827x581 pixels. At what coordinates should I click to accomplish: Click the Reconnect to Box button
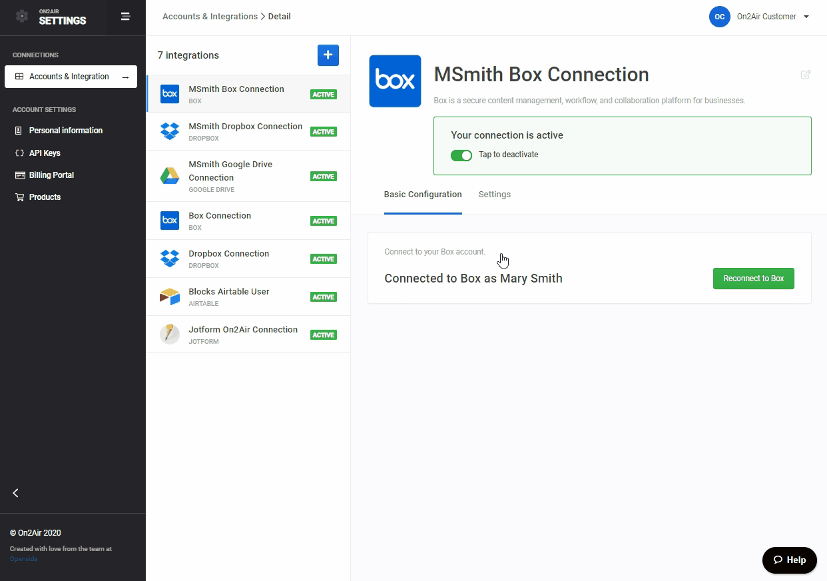(753, 279)
